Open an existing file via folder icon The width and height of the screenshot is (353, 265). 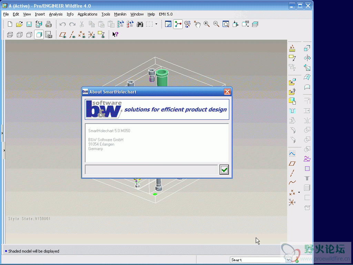pyautogui.click(x=19, y=24)
